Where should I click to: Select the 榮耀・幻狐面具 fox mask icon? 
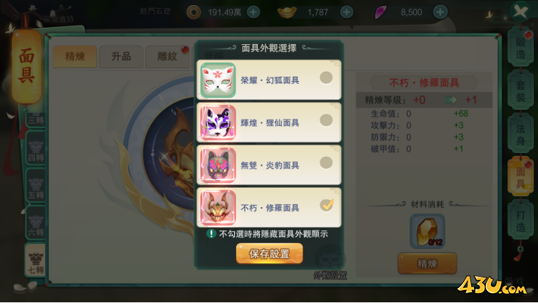coord(218,80)
